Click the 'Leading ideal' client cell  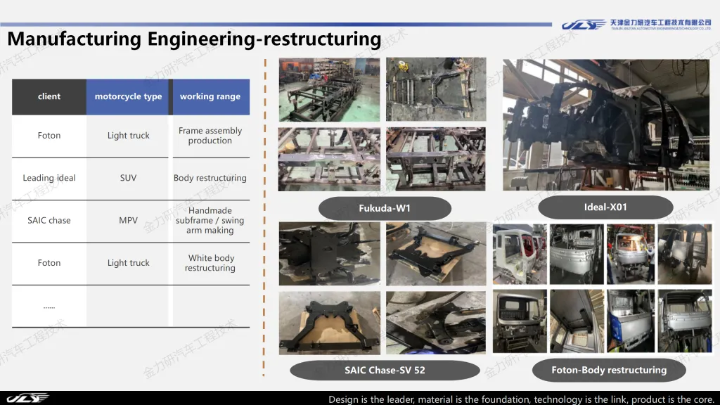(x=49, y=178)
